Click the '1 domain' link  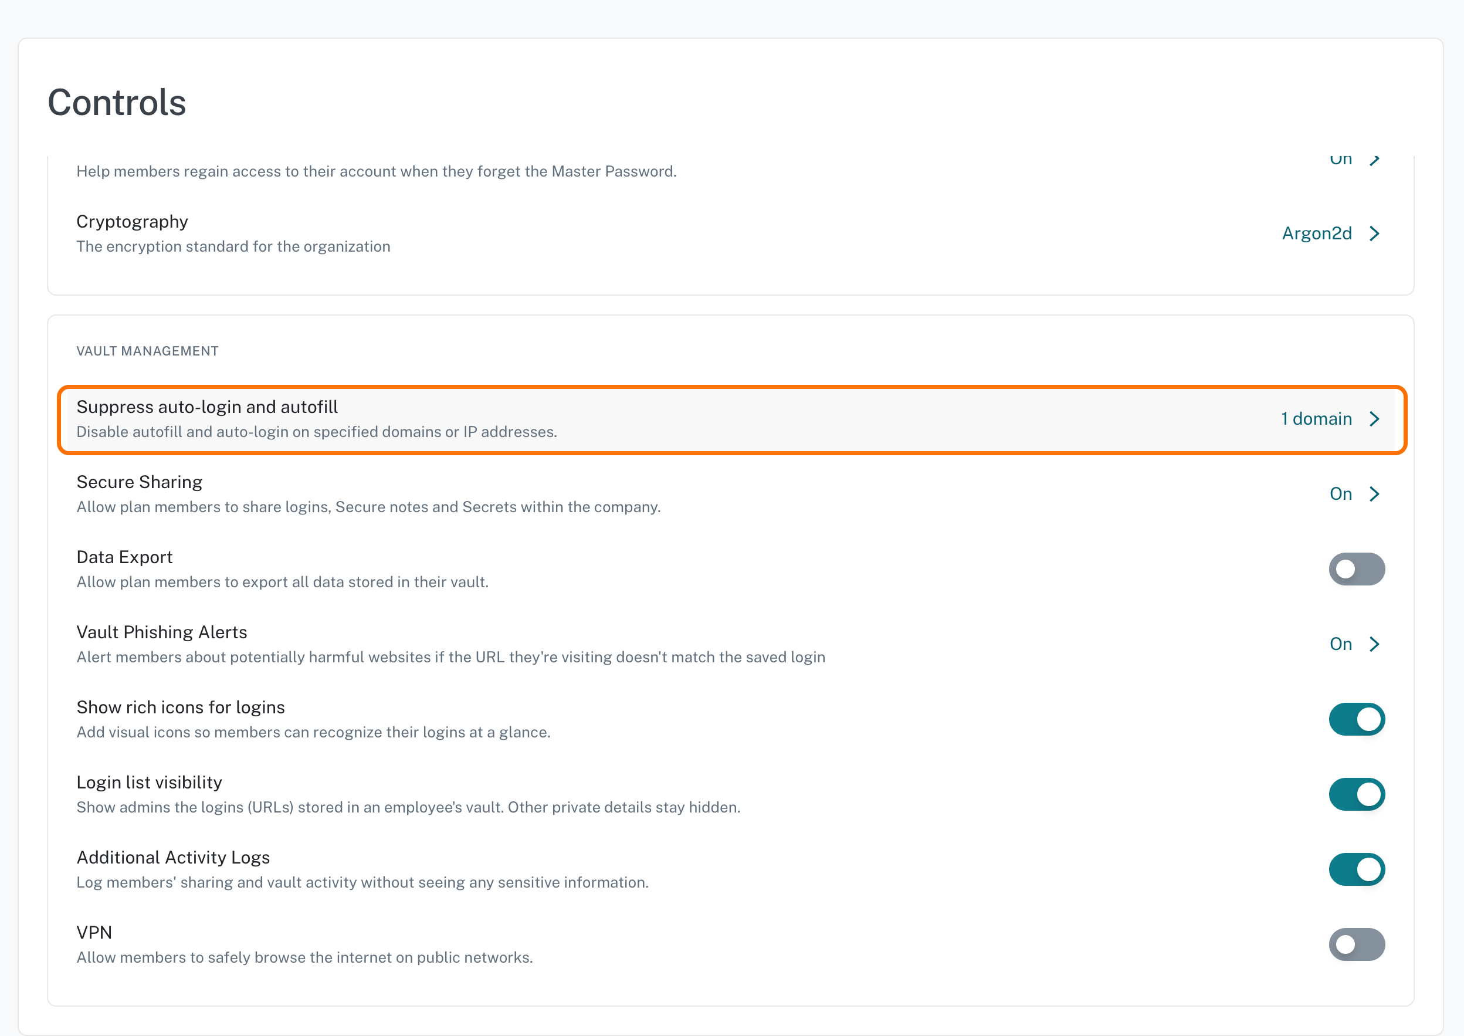point(1316,419)
